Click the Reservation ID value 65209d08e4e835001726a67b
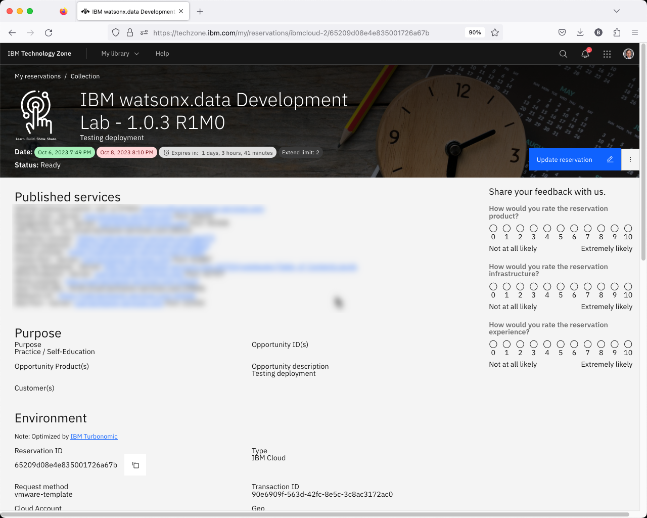This screenshot has height=518, width=647. [x=66, y=465]
